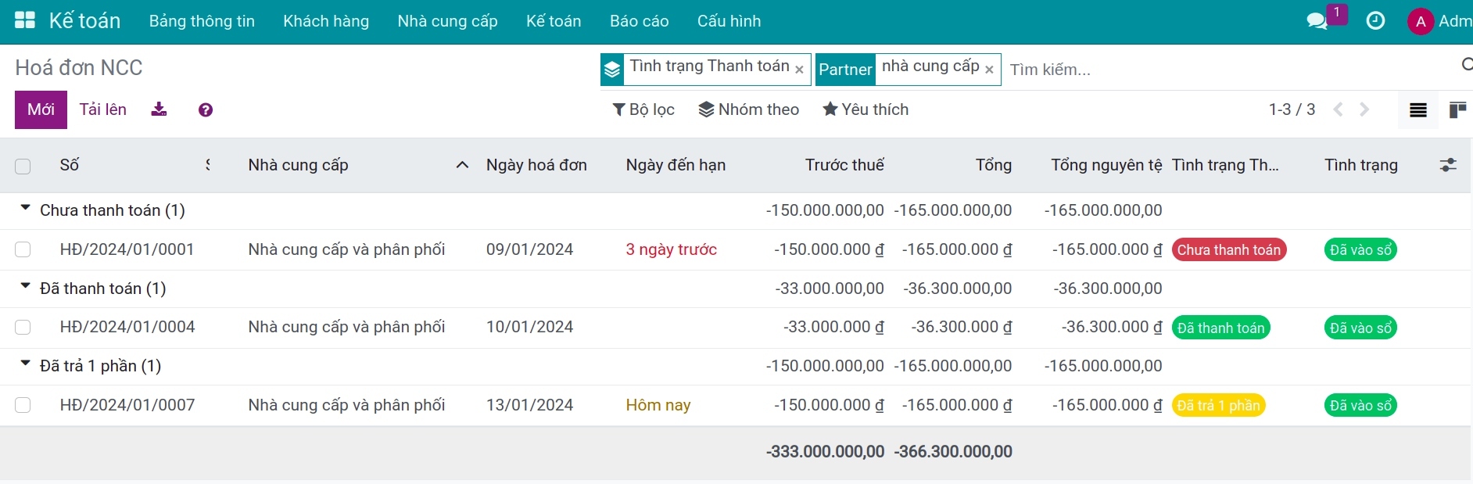The height and width of the screenshot is (484, 1473).
Task: Tick checkbox for HĐ/2024/01/0001
Action: (x=23, y=249)
